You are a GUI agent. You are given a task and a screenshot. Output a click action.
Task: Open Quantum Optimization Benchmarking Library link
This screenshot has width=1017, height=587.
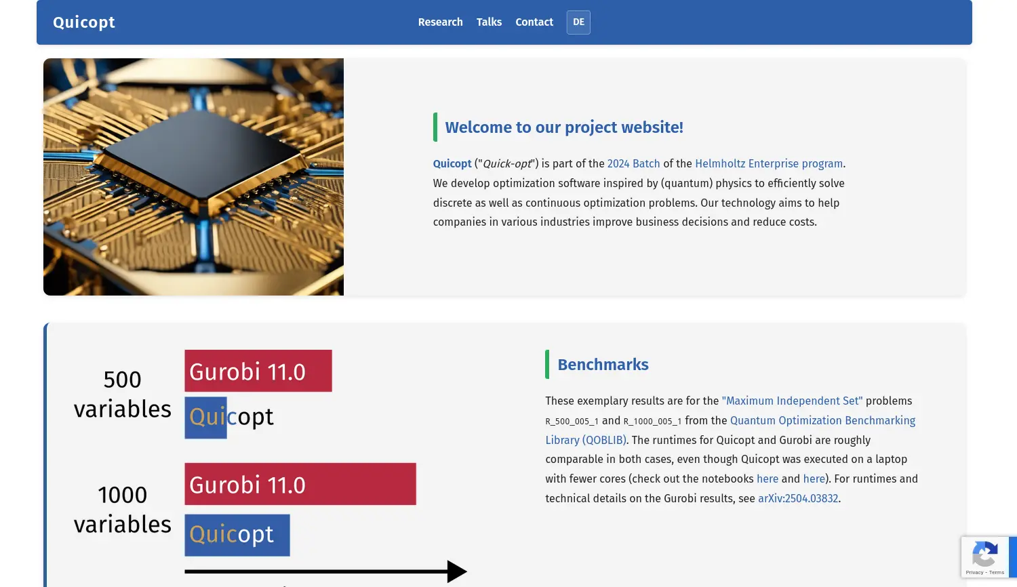(x=822, y=421)
